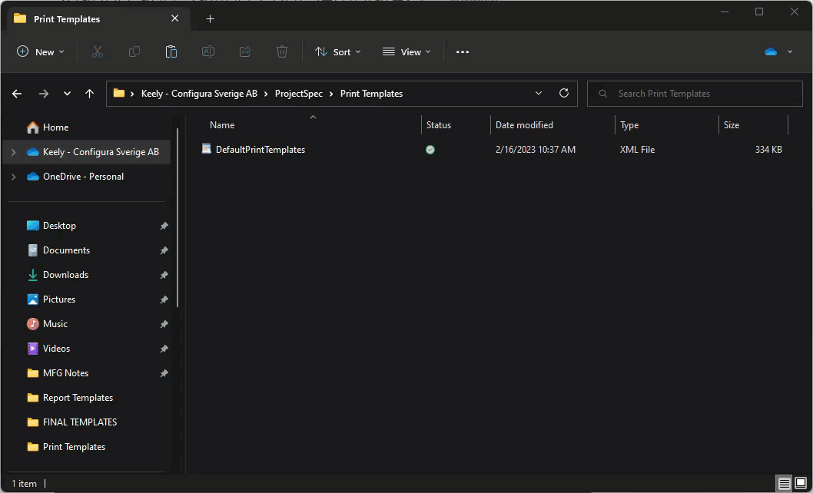Select the Print Templates window tab

[x=98, y=19]
